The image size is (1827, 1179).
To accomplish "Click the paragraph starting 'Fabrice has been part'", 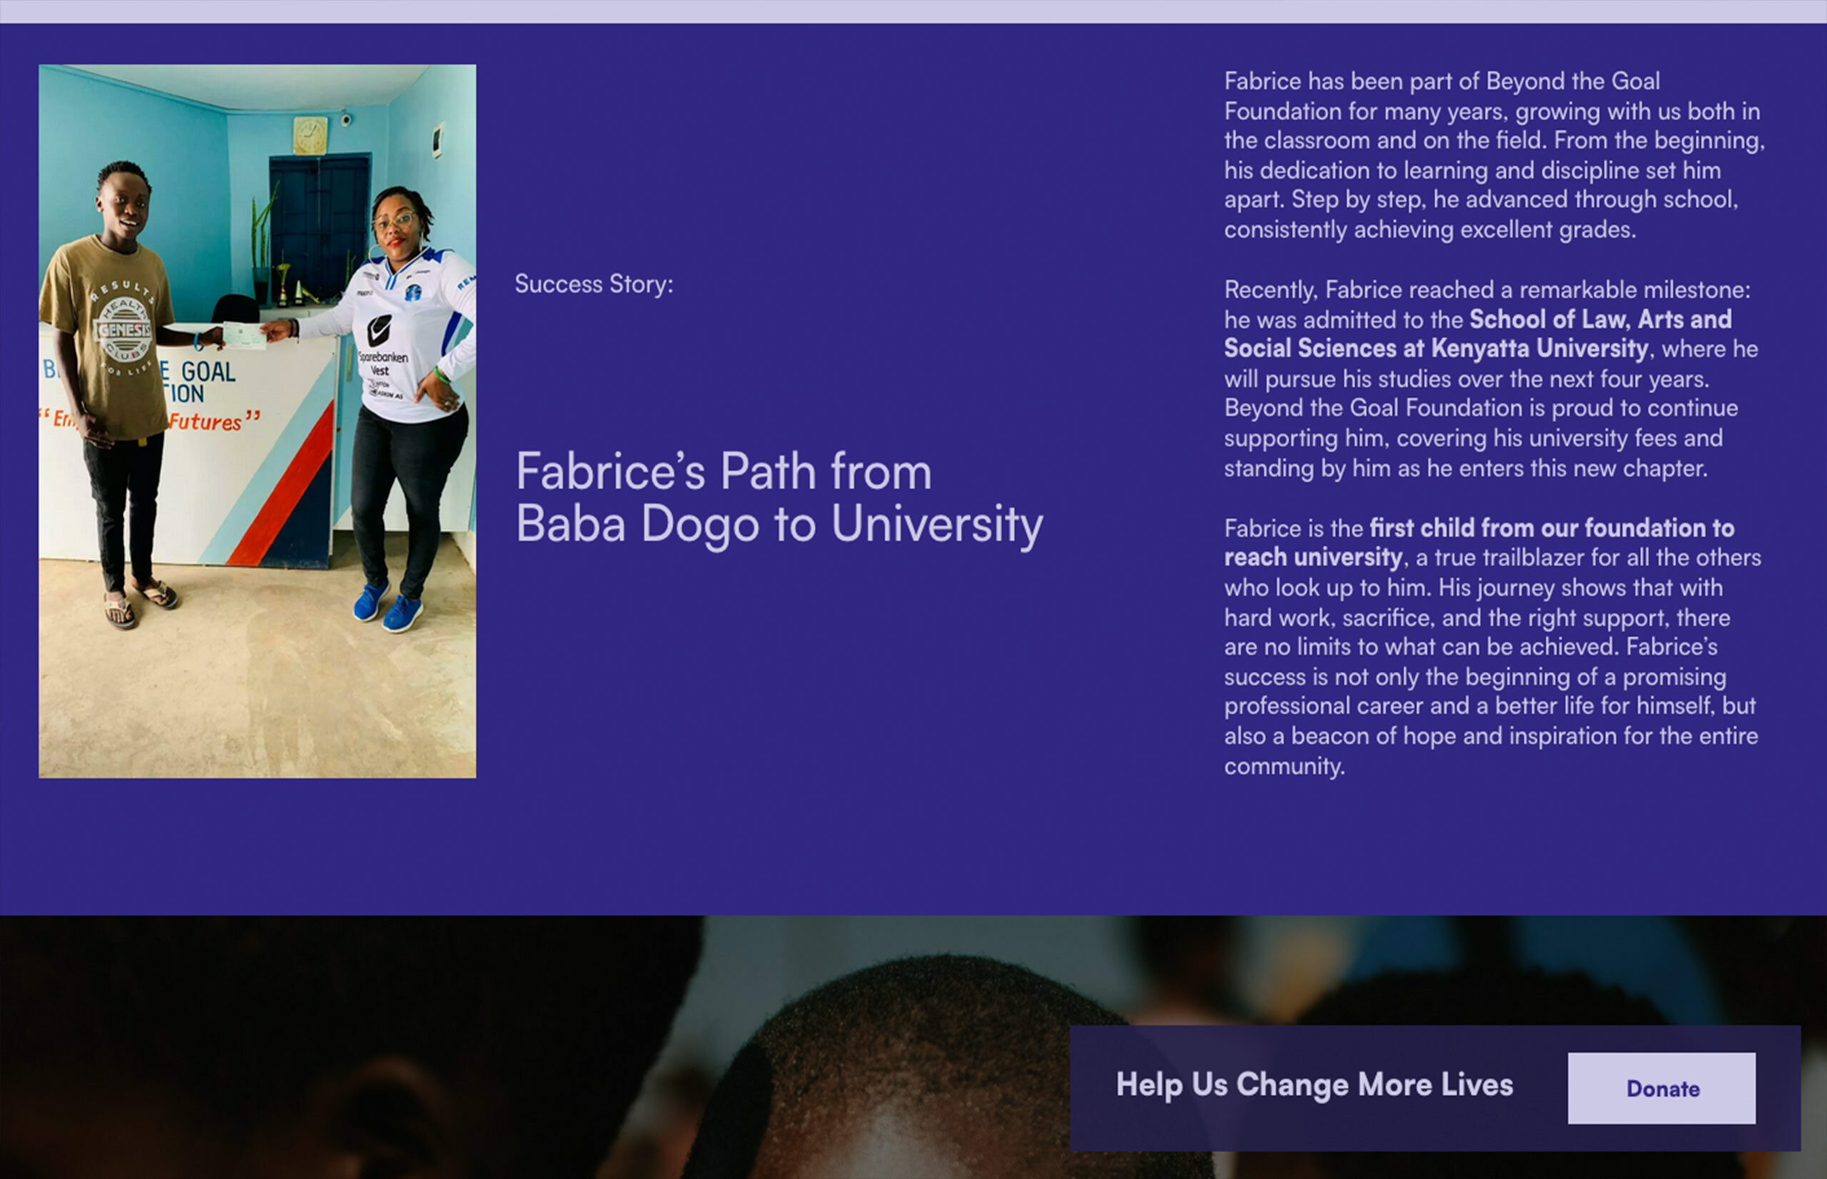I will click(x=1492, y=156).
